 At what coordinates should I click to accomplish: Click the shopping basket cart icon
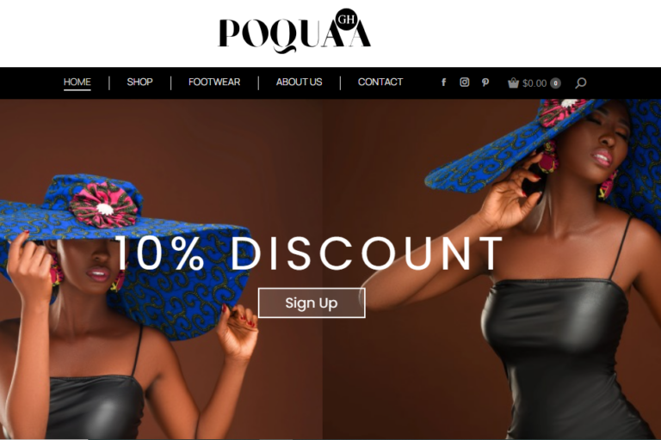513,82
